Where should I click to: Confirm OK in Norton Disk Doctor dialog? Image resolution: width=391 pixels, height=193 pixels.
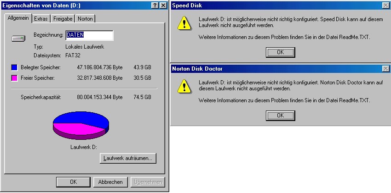280,116
